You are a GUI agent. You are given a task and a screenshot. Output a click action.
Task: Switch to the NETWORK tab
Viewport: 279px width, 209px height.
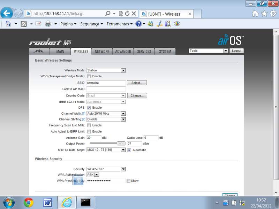pyautogui.click(x=102, y=52)
